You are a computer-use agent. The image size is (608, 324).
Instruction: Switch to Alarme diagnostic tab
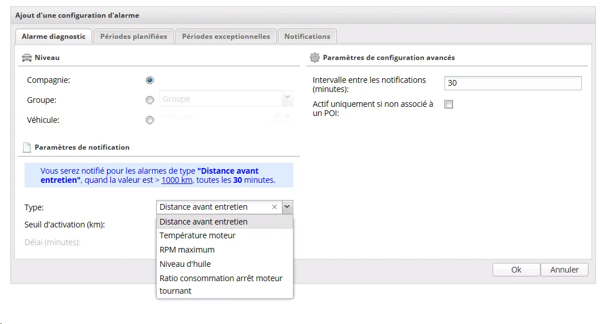pos(54,37)
